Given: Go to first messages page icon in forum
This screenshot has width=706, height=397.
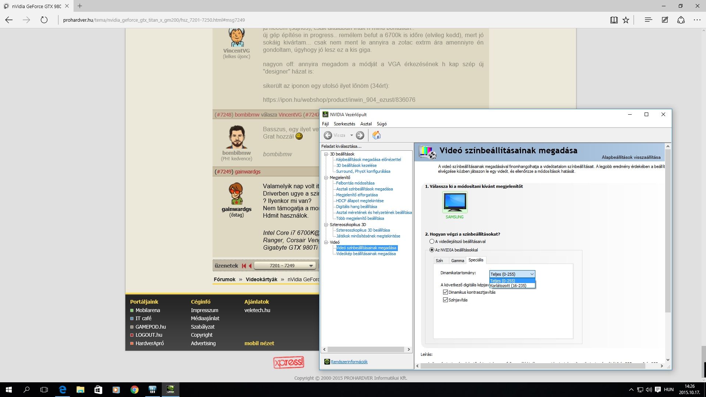Looking at the screenshot, I should tap(244, 266).
